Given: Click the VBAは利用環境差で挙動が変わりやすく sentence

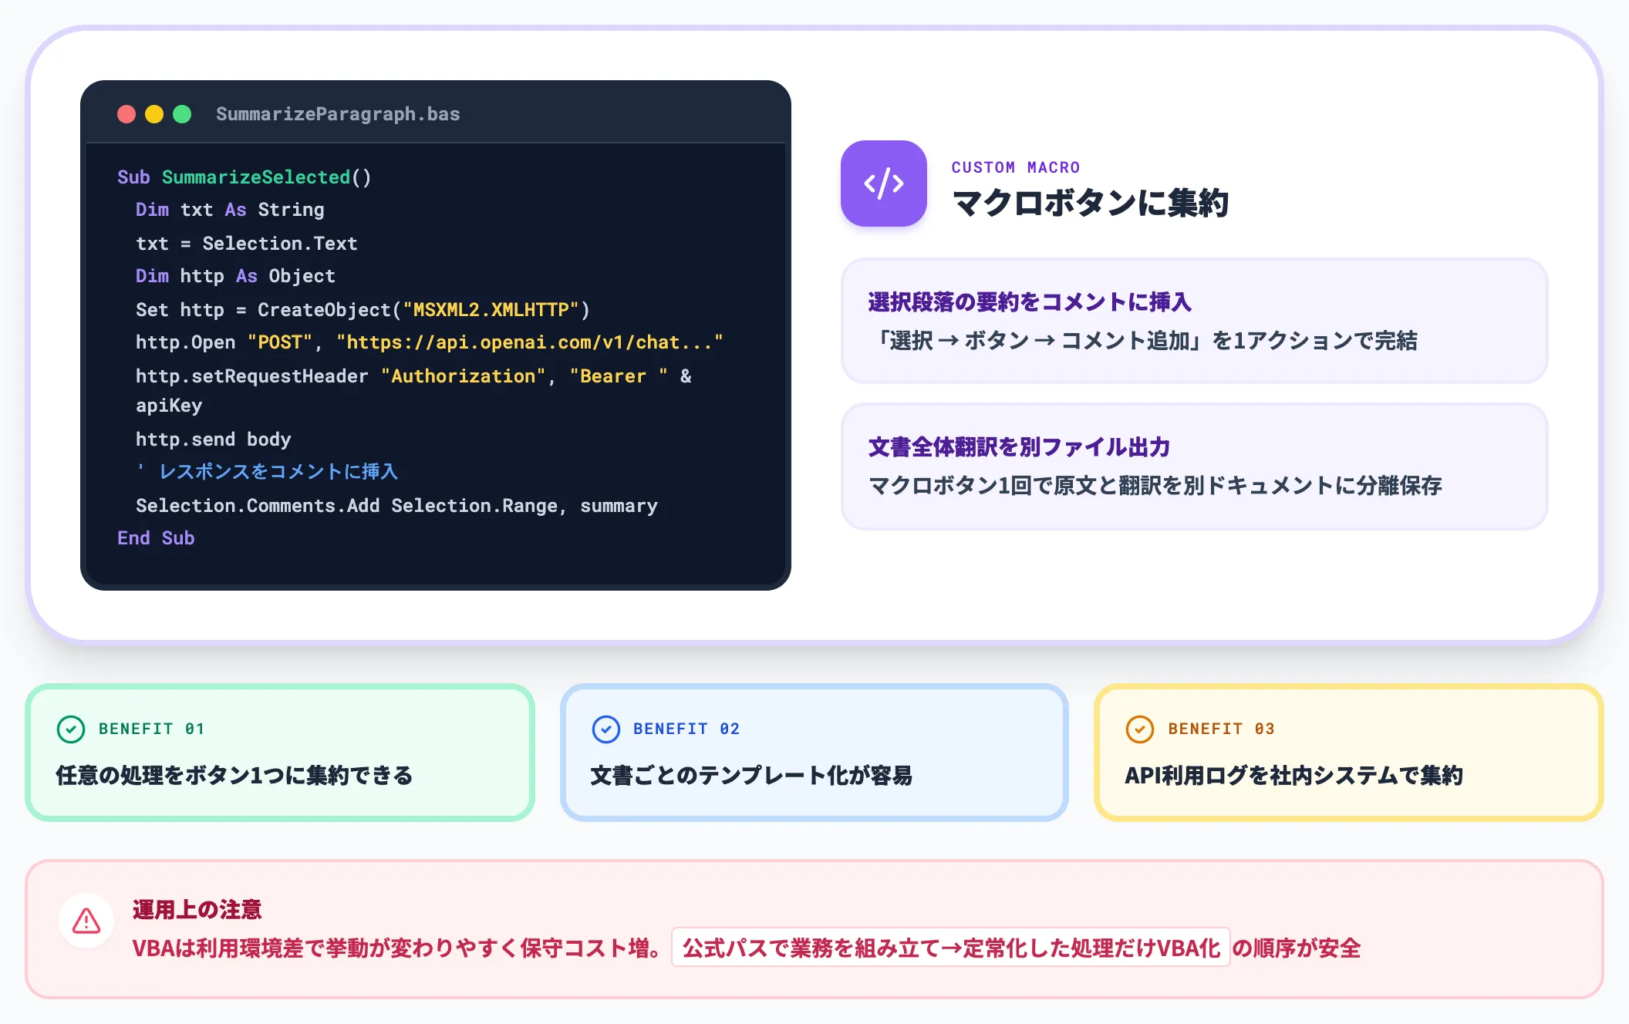Looking at the screenshot, I should coord(396,948).
